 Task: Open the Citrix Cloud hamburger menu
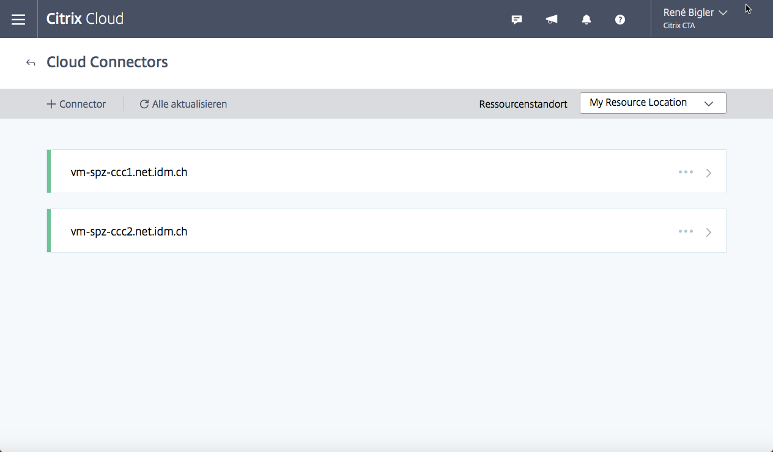[18, 19]
